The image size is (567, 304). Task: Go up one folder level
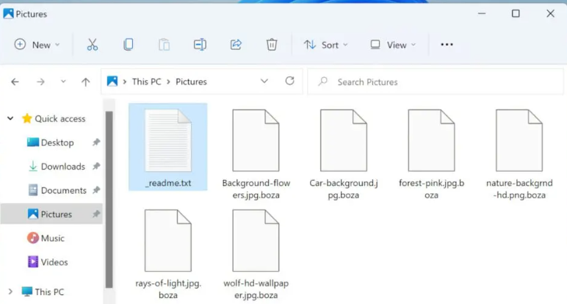[85, 82]
